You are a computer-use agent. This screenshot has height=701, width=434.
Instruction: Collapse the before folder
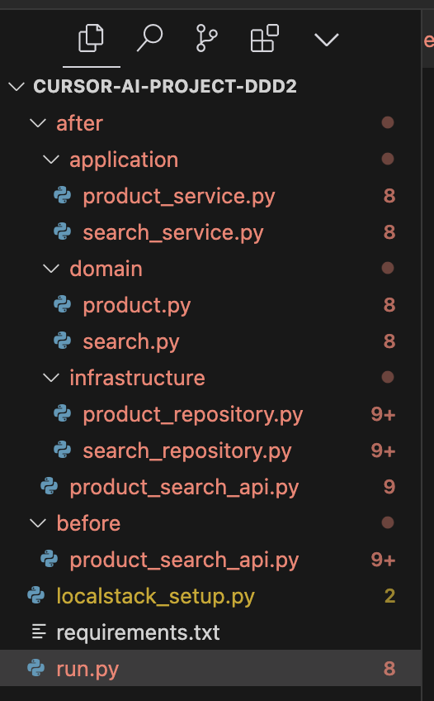[x=38, y=522]
